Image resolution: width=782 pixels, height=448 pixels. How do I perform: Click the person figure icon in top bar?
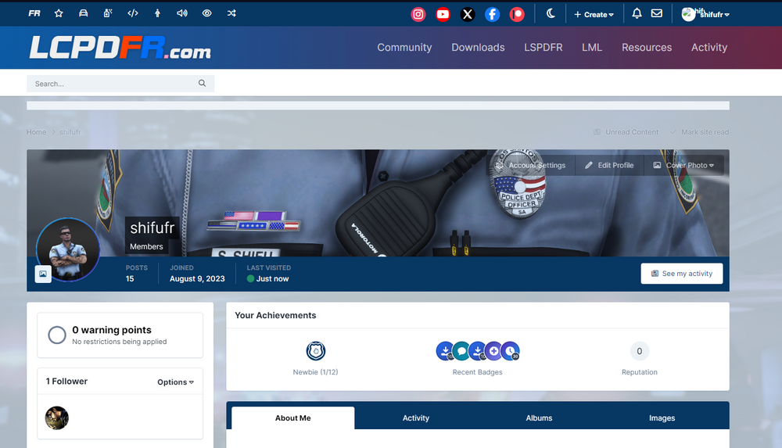tap(158, 13)
